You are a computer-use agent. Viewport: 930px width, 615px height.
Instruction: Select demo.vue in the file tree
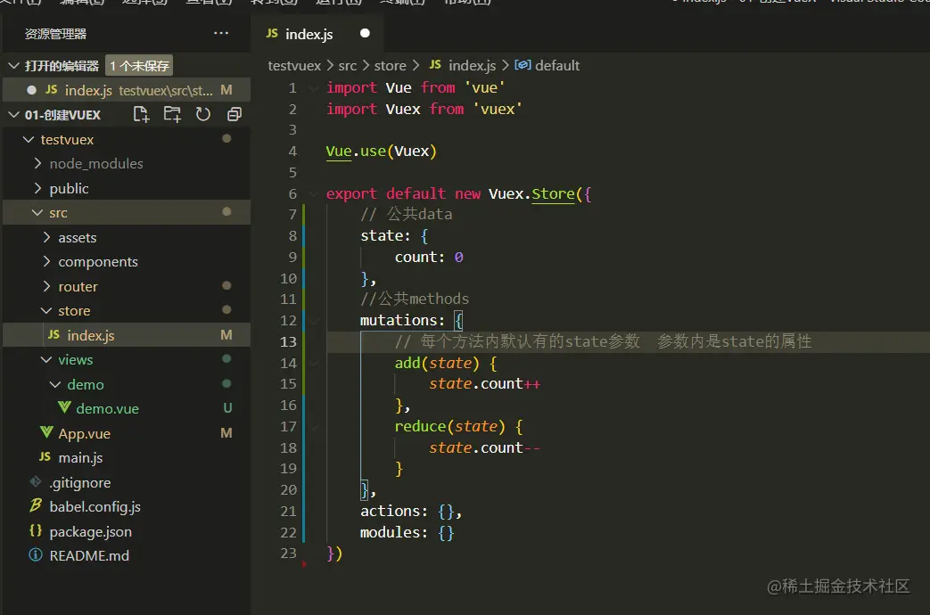pos(127,408)
